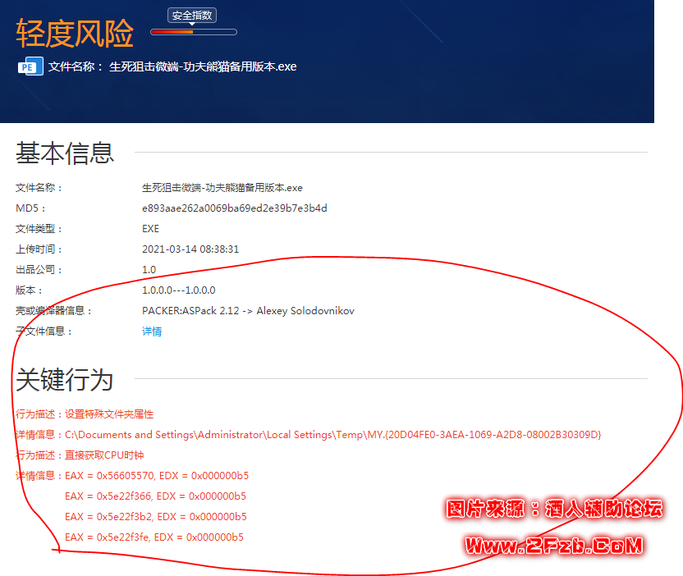Open the 详情 sub-file info link
Image resolution: width=683 pixels, height=576 pixels.
click(x=152, y=331)
